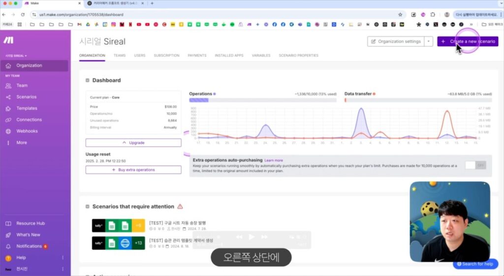The width and height of the screenshot is (504, 276).
Task: Open the Instagram bookmark
Action: tap(114, 25)
